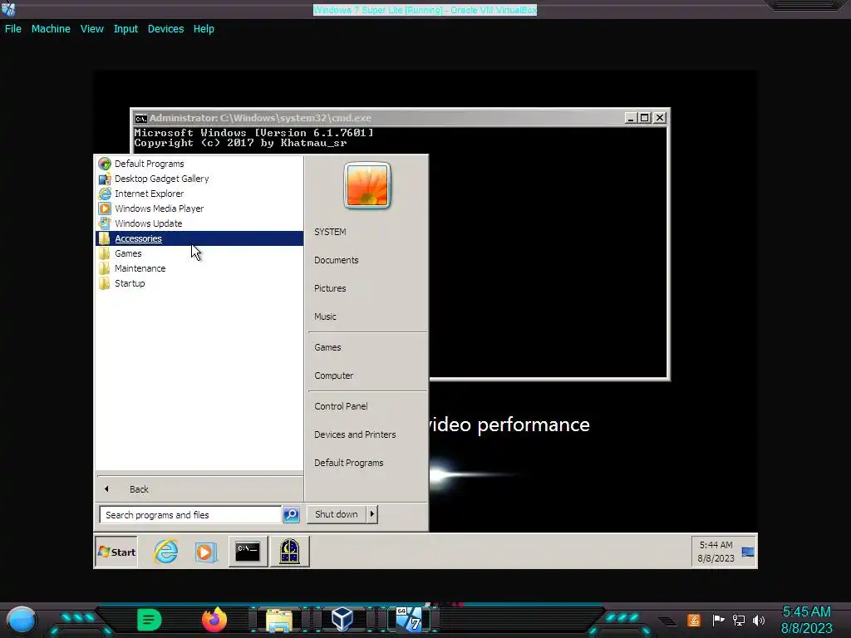Open the VirtualBox Input menu
Screen dimensions: 851x638
(x=125, y=29)
